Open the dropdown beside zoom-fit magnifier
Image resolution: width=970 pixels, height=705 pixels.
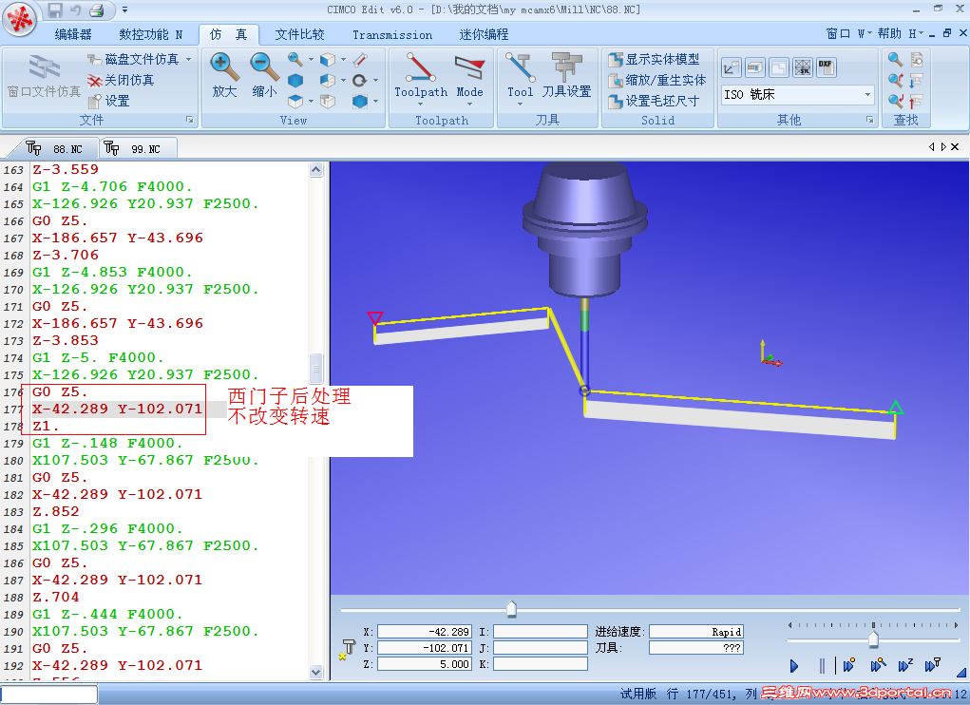point(312,60)
